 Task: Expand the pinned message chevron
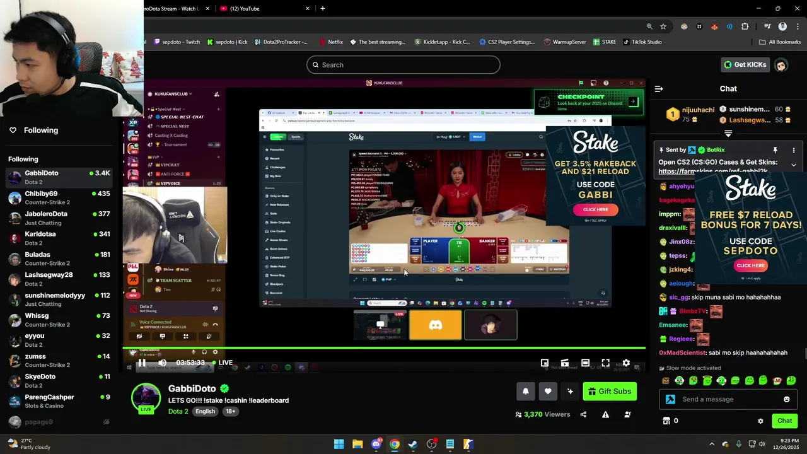pyautogui.click(x=794, y=165)
